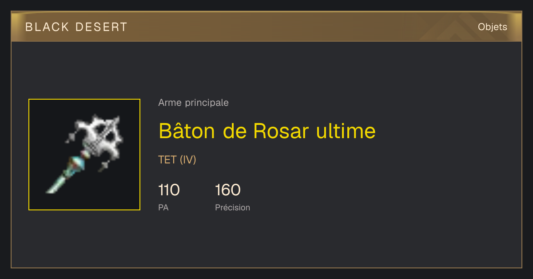533x279 pixels.
Task: Click the TET (IV) enhancement level
Action: click(177, 160)
